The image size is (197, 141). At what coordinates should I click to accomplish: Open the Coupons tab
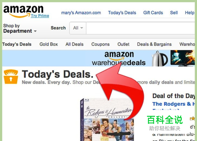tap(100, 44)
